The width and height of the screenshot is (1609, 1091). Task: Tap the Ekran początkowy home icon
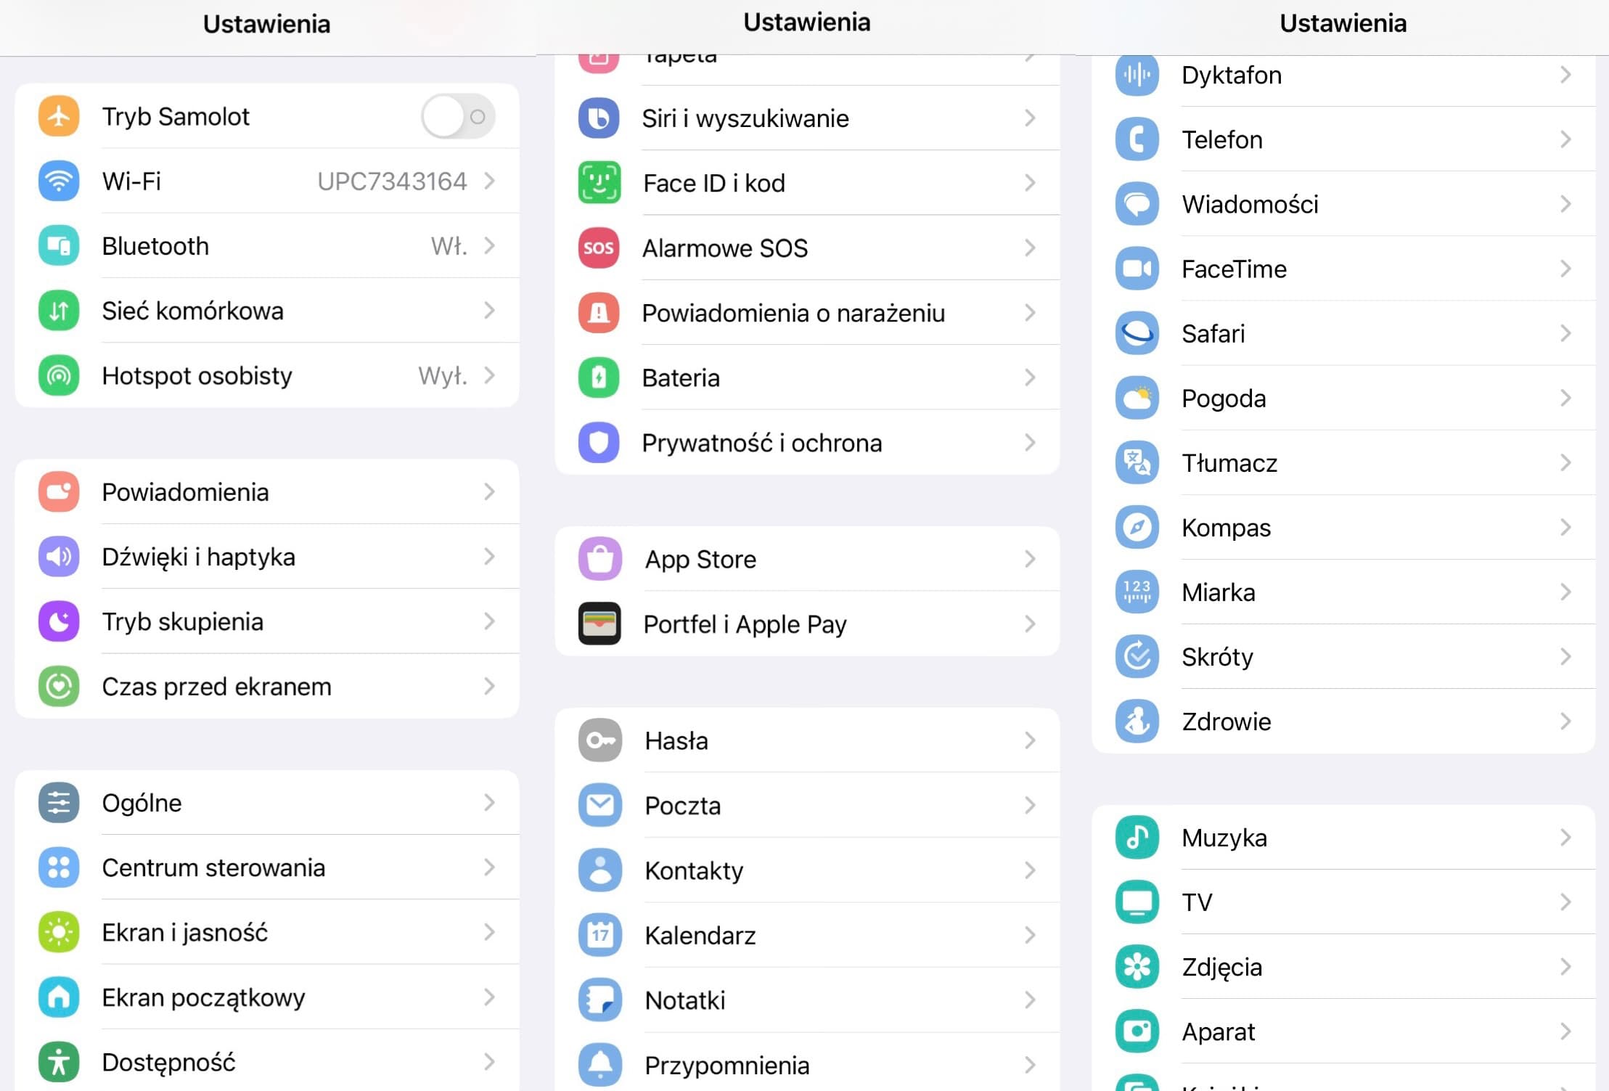click(59, 997)
